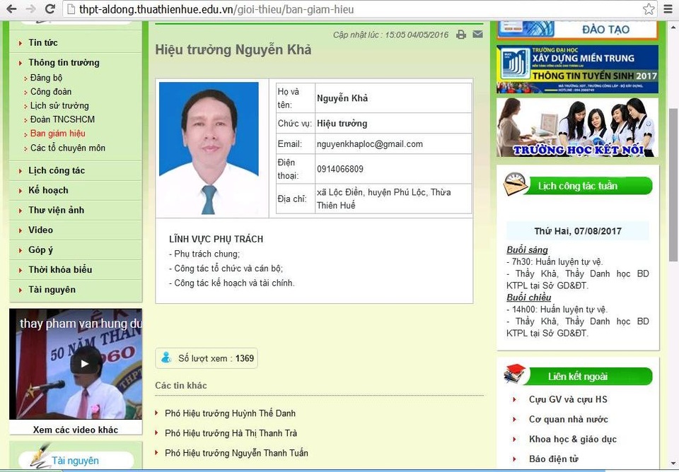This screenshot has height=472, width=679.
Task: Open Phó Hiệu trưởng Huỳnh Thế Danh link
Action: click(x=230, y=413)
